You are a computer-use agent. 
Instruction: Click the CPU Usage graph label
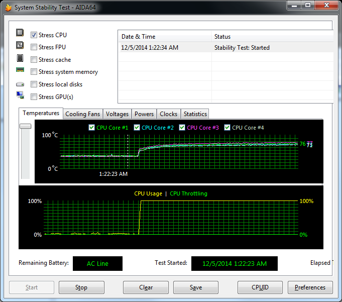click(x=148, y=193)
